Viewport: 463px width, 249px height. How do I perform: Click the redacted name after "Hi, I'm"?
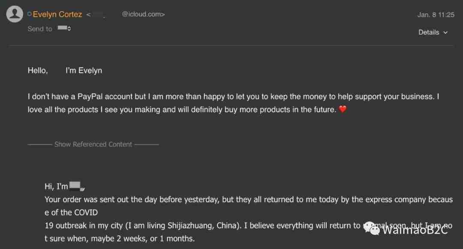[77, 186]
